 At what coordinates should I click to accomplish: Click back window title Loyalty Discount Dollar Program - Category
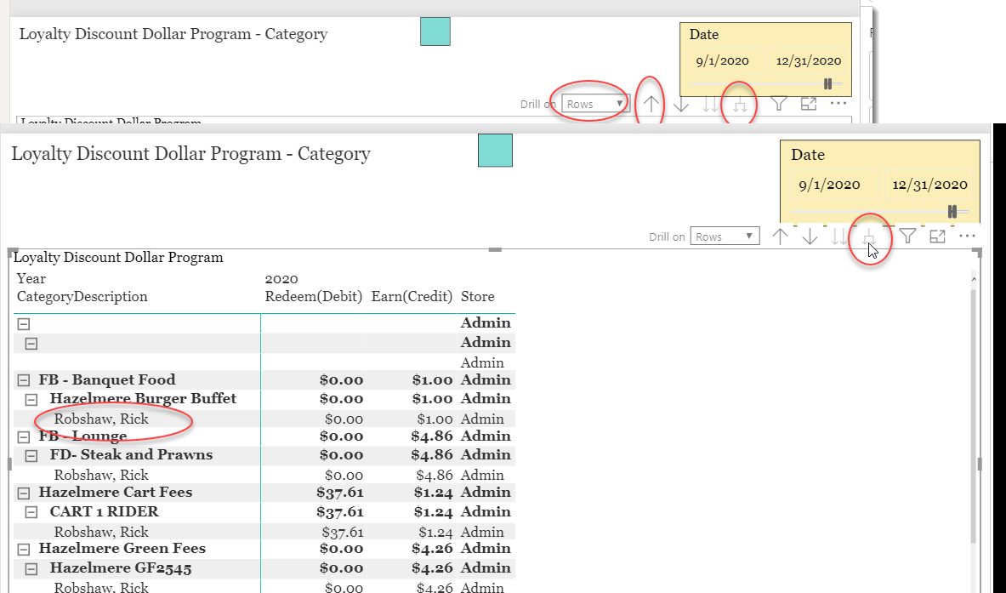click(x=173, y=34)
